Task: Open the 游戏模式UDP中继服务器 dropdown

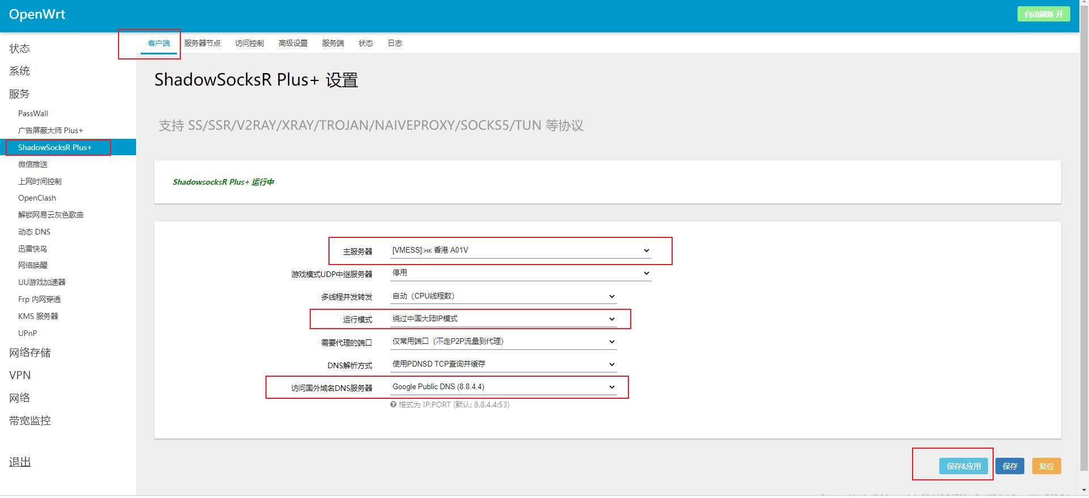Action: [x=521, y=273]
